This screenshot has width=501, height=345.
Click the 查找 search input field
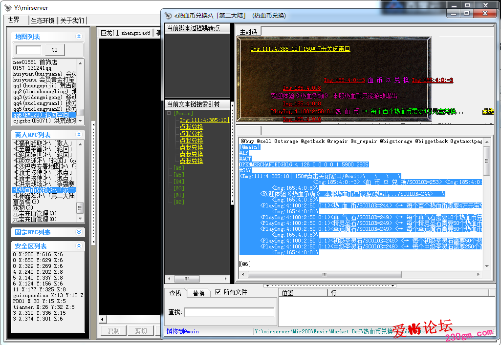pos(229,312)
